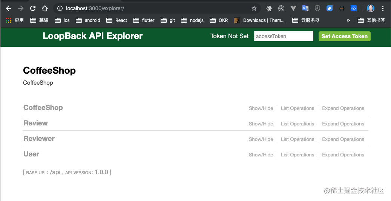Open the ios bookmark folder

62,20
